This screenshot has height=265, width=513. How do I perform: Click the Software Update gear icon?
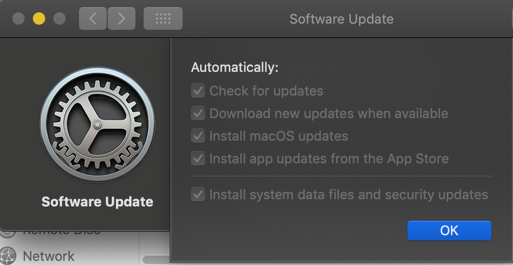tap(98, 125)
